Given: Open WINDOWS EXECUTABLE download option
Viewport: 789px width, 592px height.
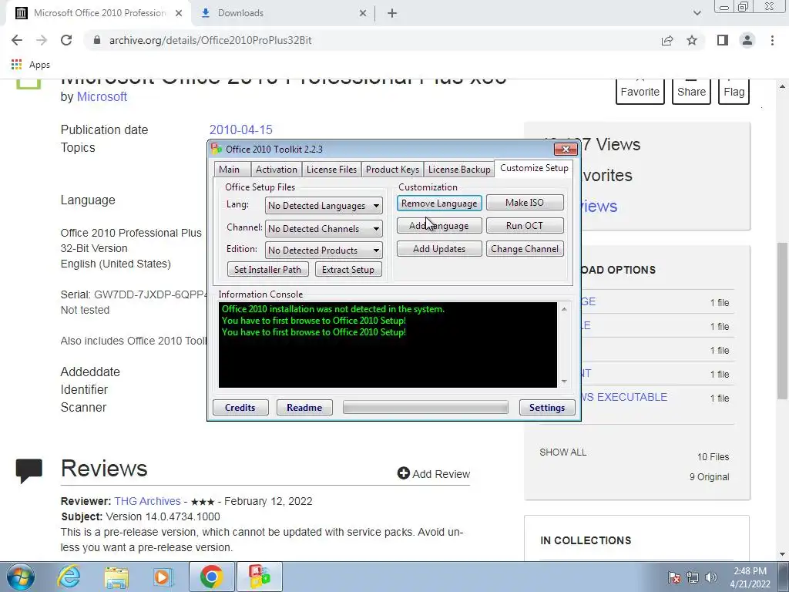Looking at the screenshot, I should click(624, 397).
